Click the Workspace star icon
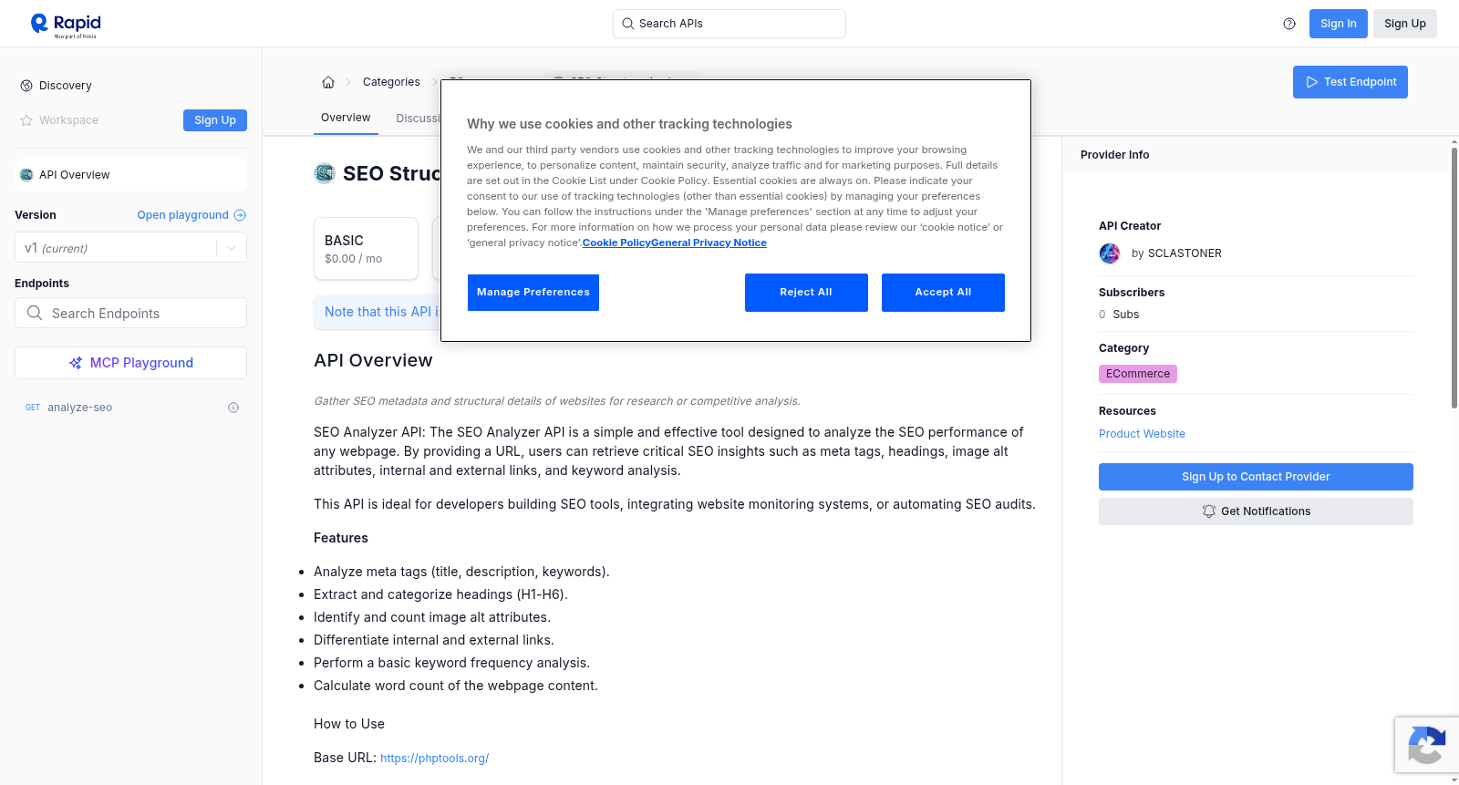The image size is (1459, 785). [x=26, y=120]
